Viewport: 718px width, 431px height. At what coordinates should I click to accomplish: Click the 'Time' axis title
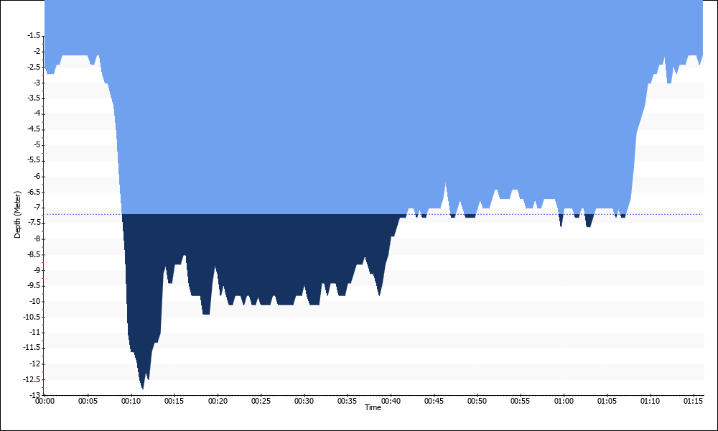click(x=373, y=407)
